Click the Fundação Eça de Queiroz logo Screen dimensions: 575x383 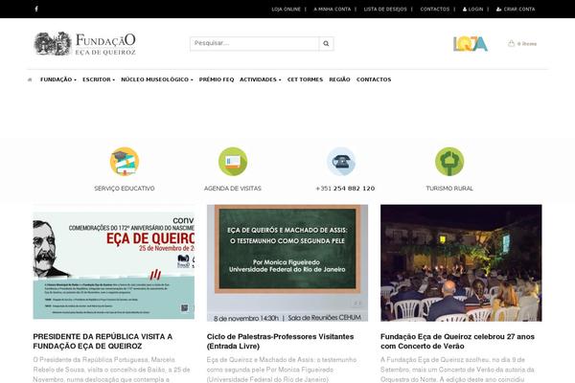(85, 44)
